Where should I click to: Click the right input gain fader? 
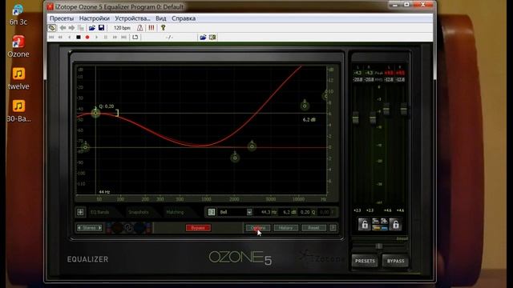click(373, 118)
